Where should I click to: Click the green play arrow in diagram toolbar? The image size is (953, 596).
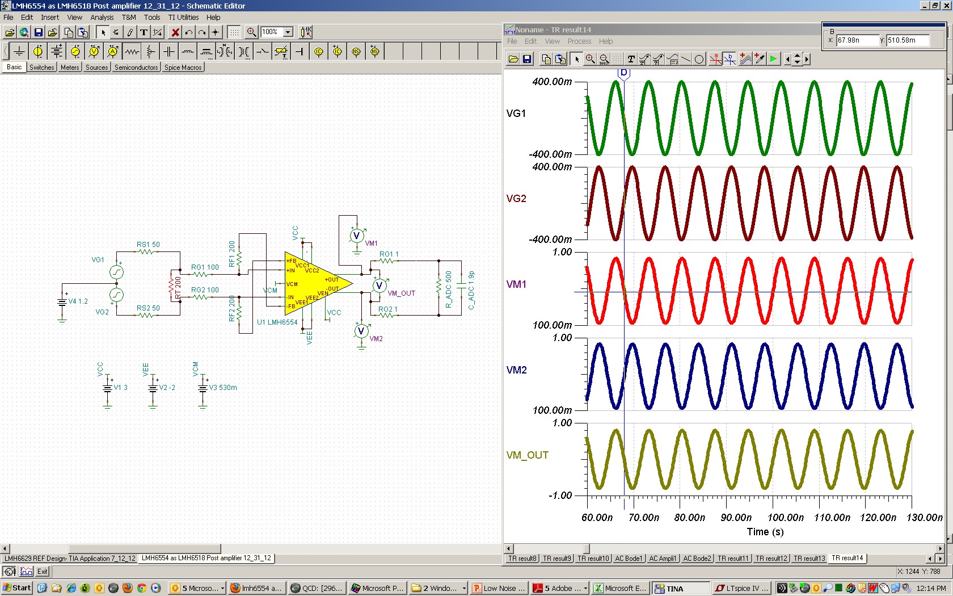coord(773,59)
